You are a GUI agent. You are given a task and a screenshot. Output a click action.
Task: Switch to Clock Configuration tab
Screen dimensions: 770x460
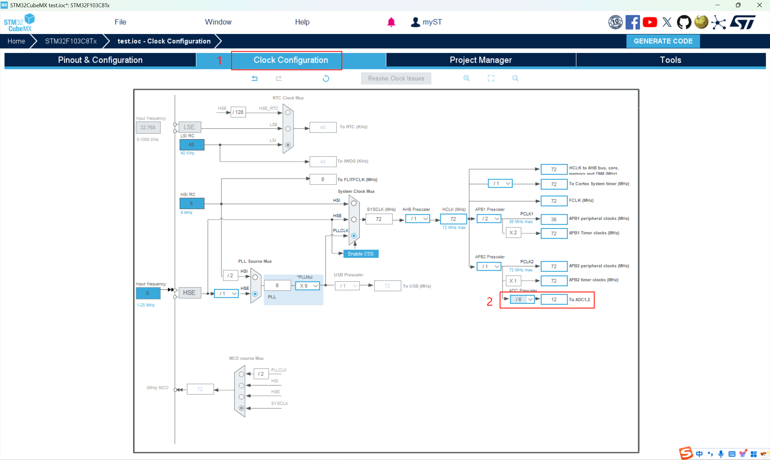pyautogui.click(x=291, y=60)
